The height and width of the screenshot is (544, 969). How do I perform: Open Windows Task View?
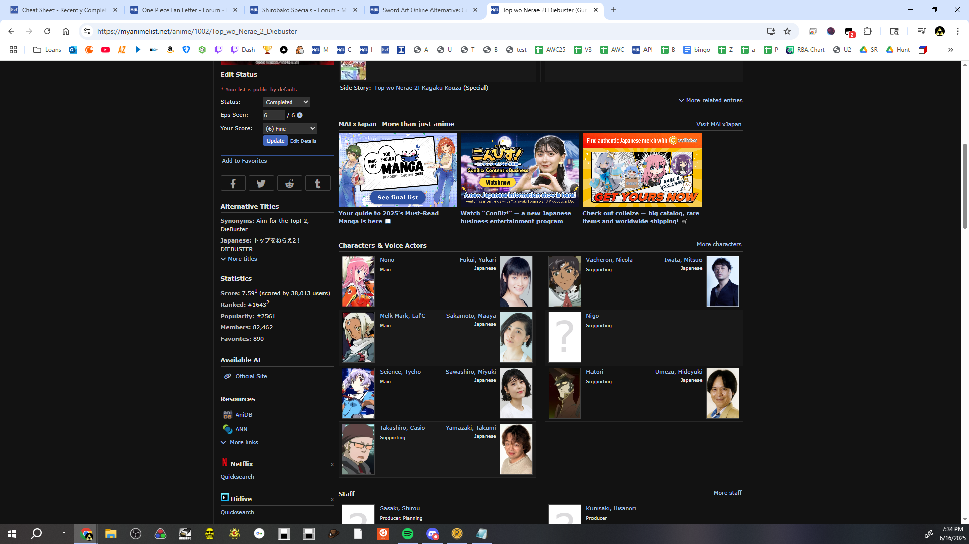(x=61, y=534)
